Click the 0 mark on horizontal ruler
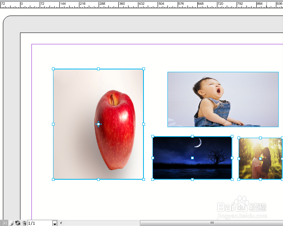Screen dimensions: 283x226 (x=22, y=4)
